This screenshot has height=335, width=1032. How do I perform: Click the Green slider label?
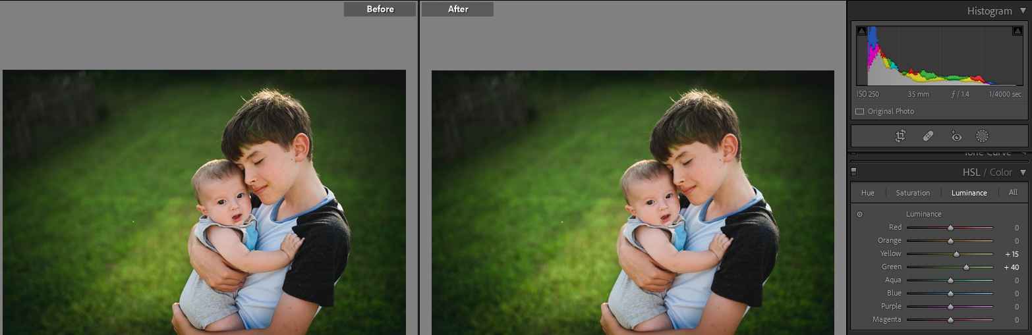coord(892,267)
